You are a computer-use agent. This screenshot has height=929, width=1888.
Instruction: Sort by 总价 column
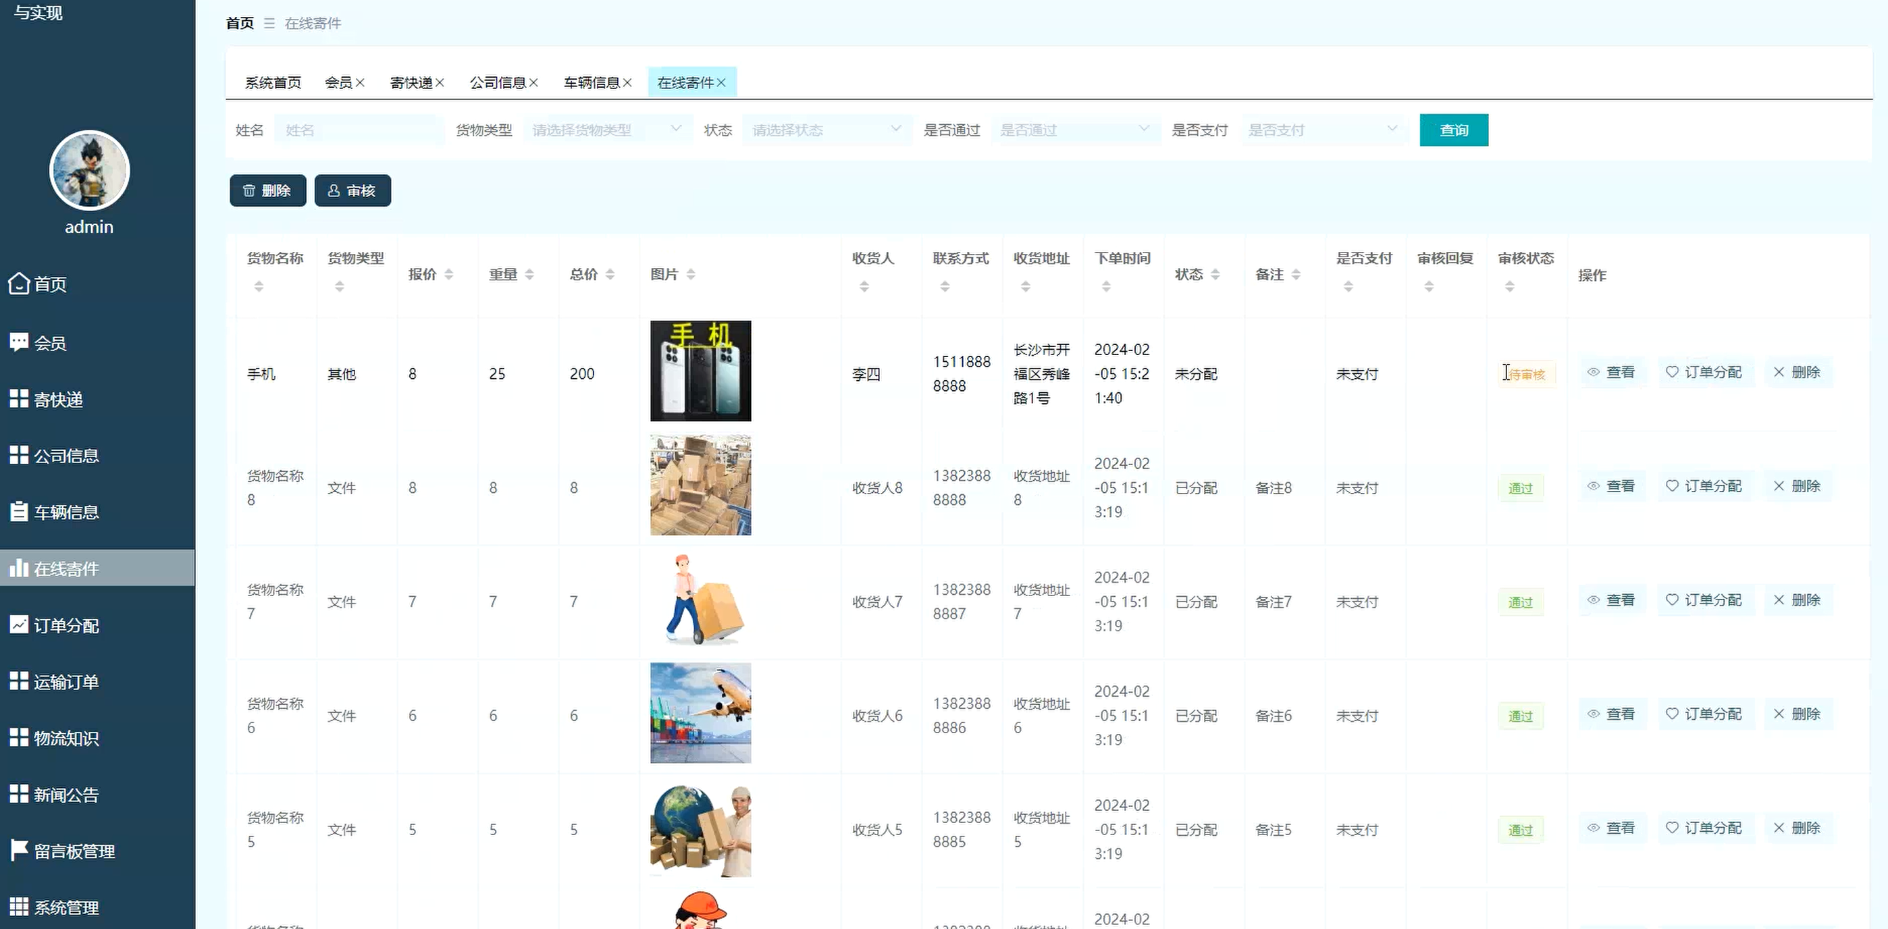(610, 274)
